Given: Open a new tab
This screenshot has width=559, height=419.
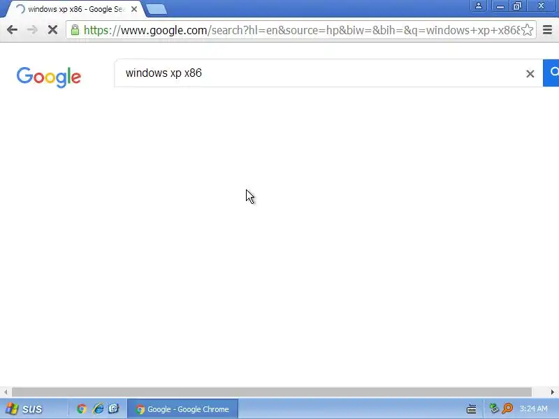Looking at the screenshot, I should [x=156, y=10].
